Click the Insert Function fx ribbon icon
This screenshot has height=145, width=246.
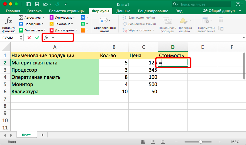tap(9, 21)
